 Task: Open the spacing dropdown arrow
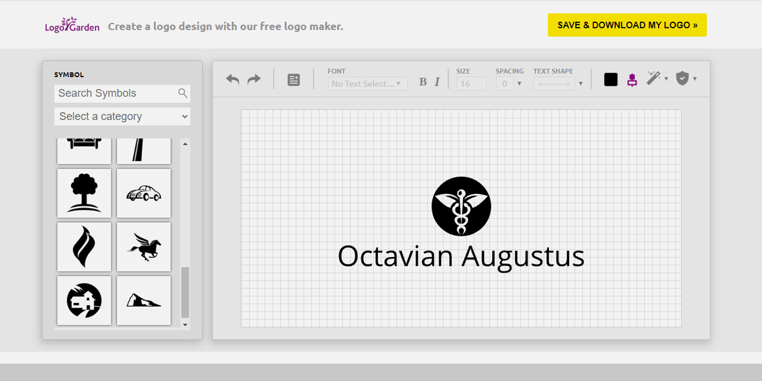tap(519, 84)
